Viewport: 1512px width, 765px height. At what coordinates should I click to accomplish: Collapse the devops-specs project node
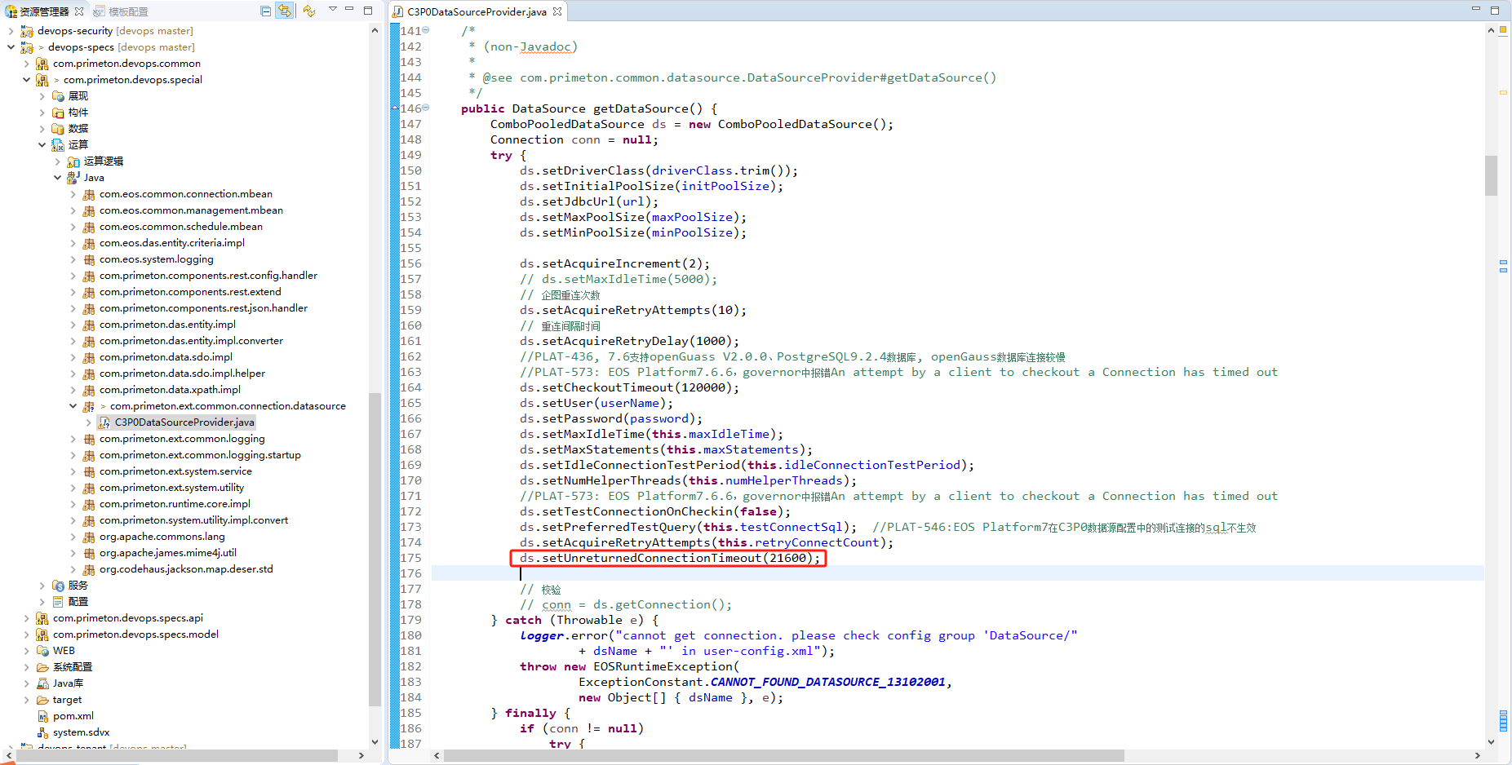[11, 47]
